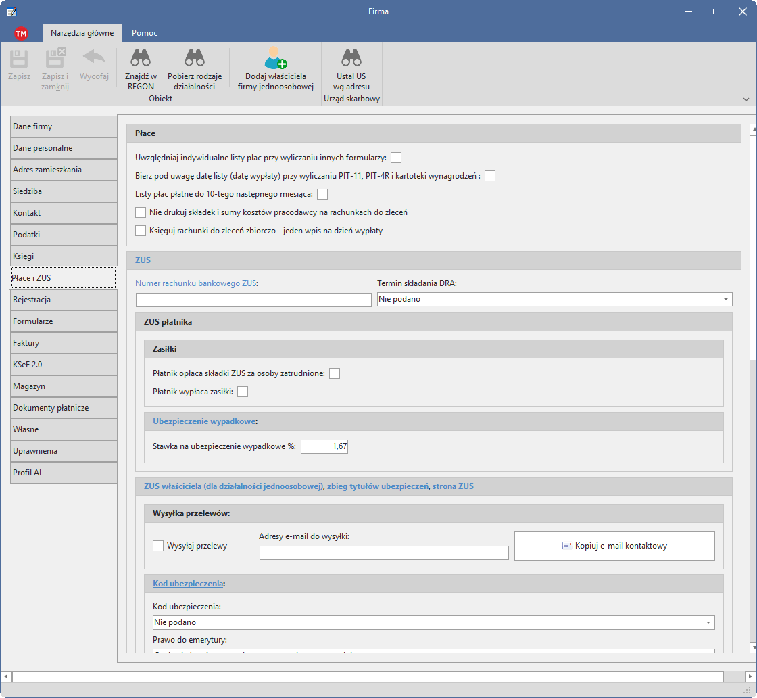This screenshot has height=698, width=757.
Task: Check Listy płac płatne do 10-tego
Action: 322,194
